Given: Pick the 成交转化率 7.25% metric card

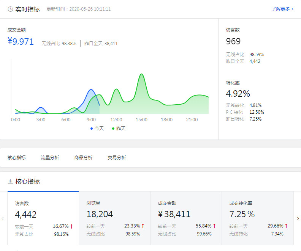Looking at the screenshot, I should point(257,218).
